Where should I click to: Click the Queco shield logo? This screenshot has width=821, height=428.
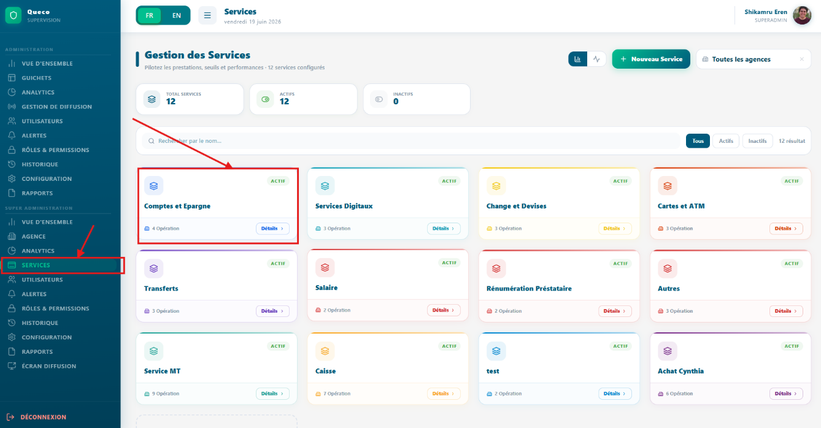pyautogui.click(x=13, y=15)
